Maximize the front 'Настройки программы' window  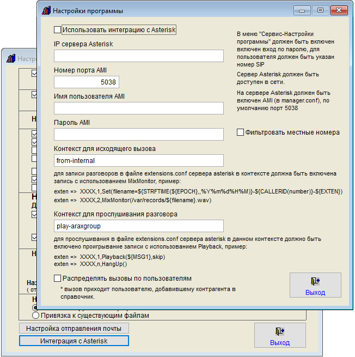pos(321,10)
